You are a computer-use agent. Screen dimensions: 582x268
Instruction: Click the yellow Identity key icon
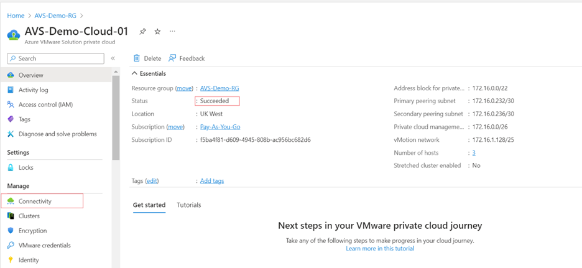[x=11, y=260]
